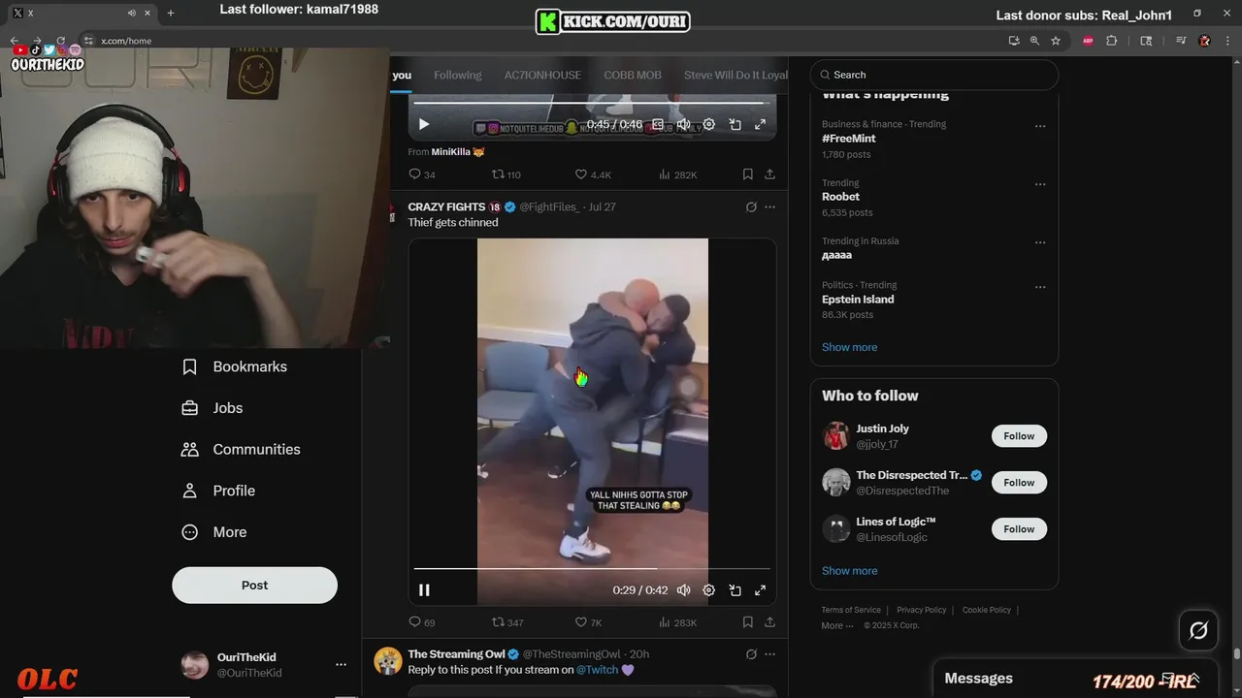1242x698 pixels.
Task: Repost the CRAZY FIGHTS post showing 347
Action: point(507,622)
